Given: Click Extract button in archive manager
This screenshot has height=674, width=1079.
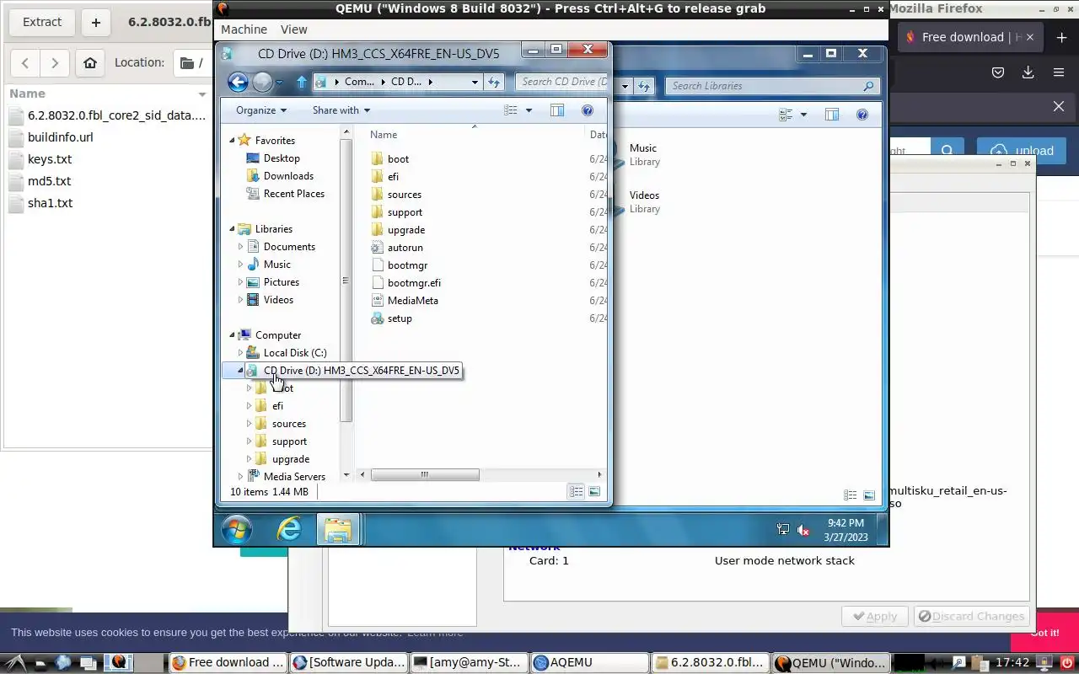Looking at the screenshot, I should 42,22.
